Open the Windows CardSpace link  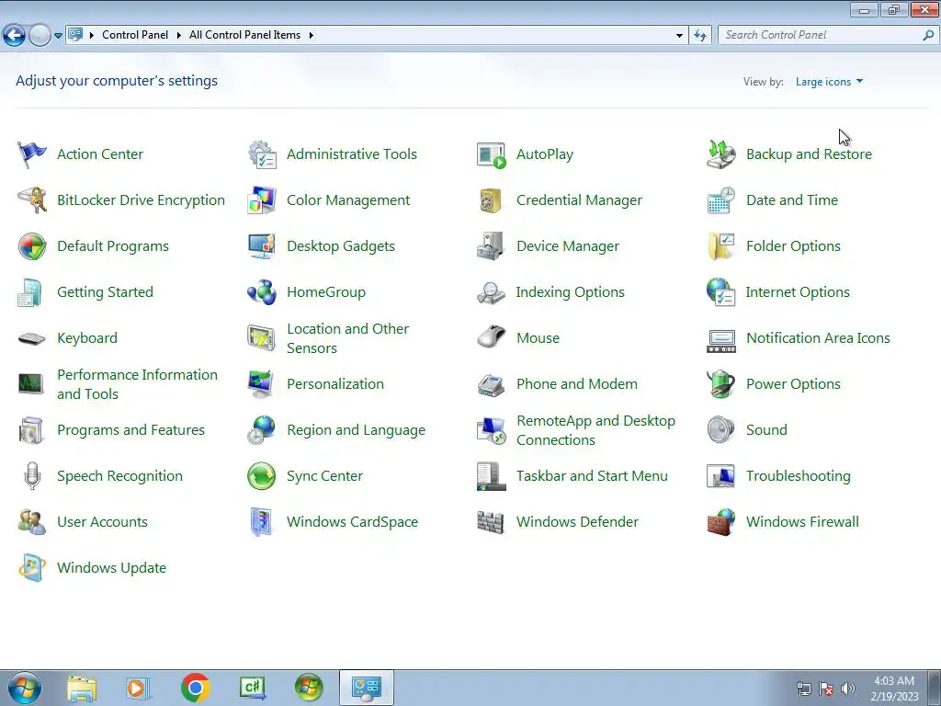352,522
